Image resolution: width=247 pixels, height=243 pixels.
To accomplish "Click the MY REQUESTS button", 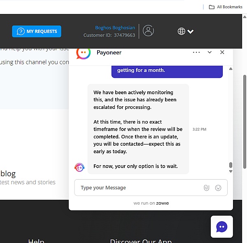I will click(x=37, y=31).
